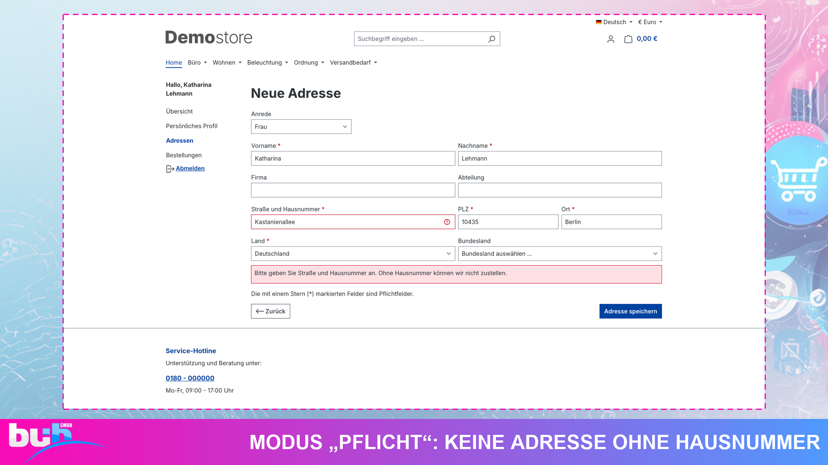Expand the Büro navigation menu
Screen dimensions: 828x465
pyautogui.click(x=197, y=62)
